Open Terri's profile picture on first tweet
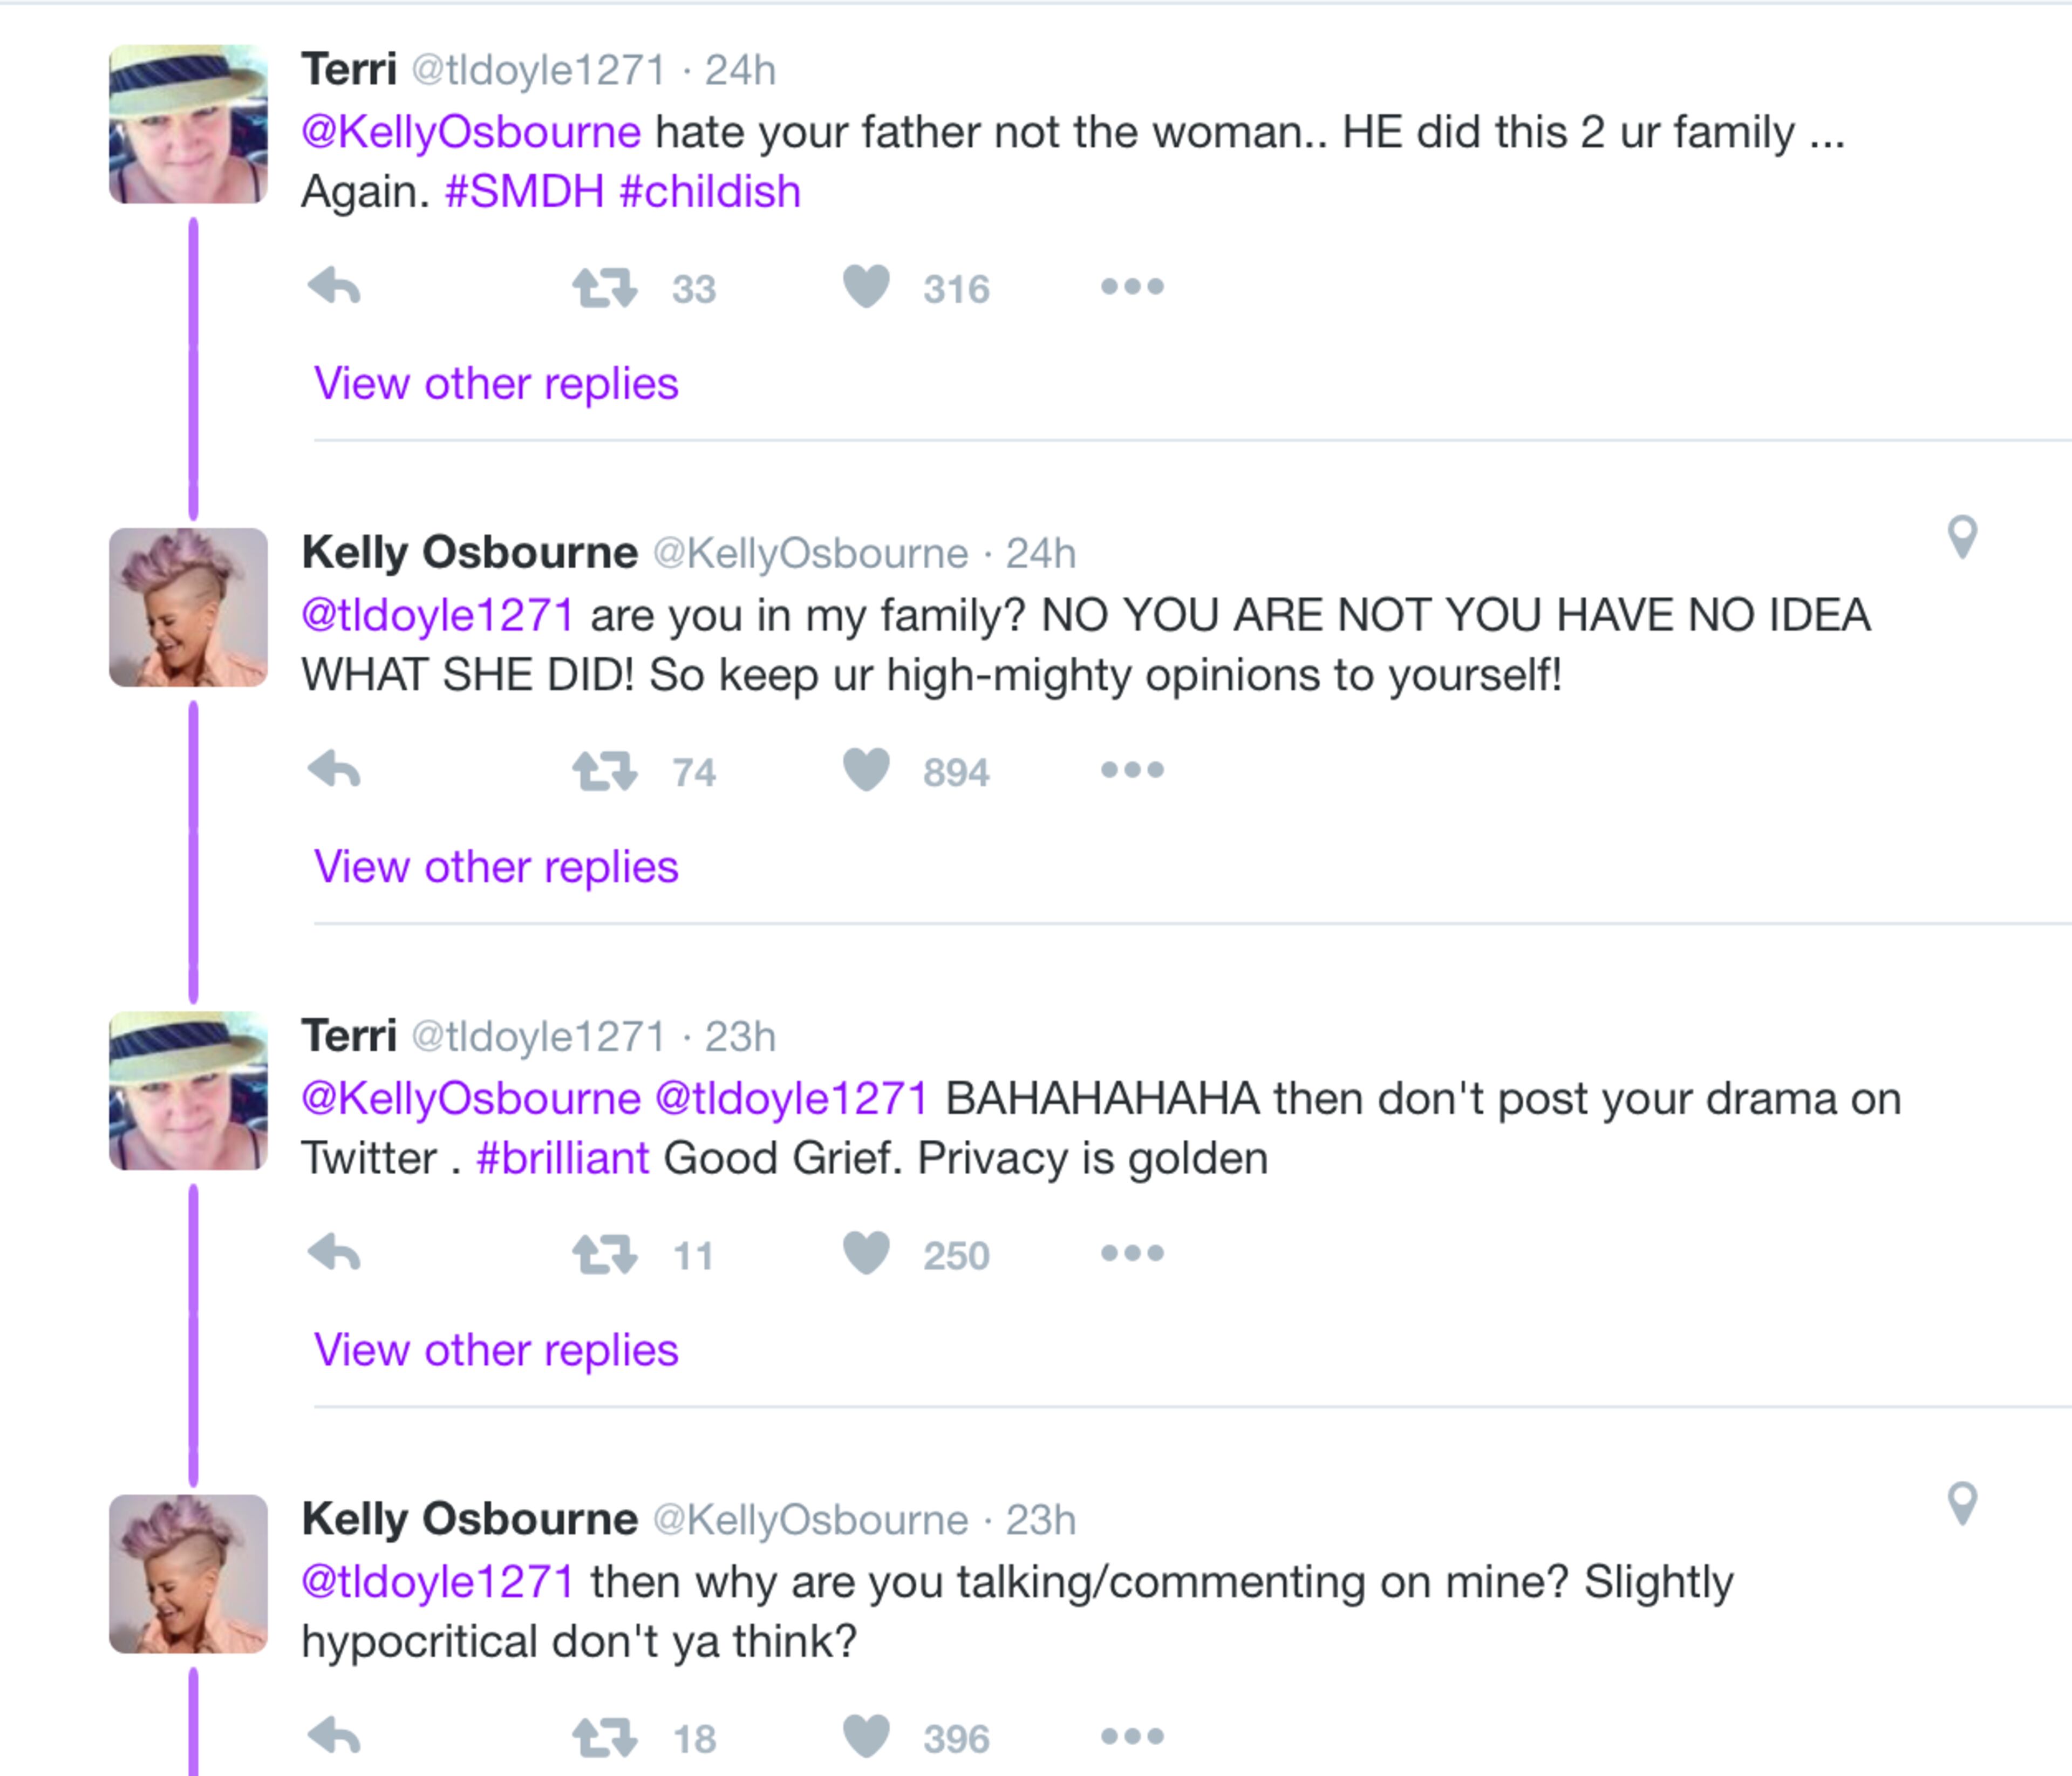Image resolution: width=2072 pixels, height=1776 pixels. (x=188, y=124)
